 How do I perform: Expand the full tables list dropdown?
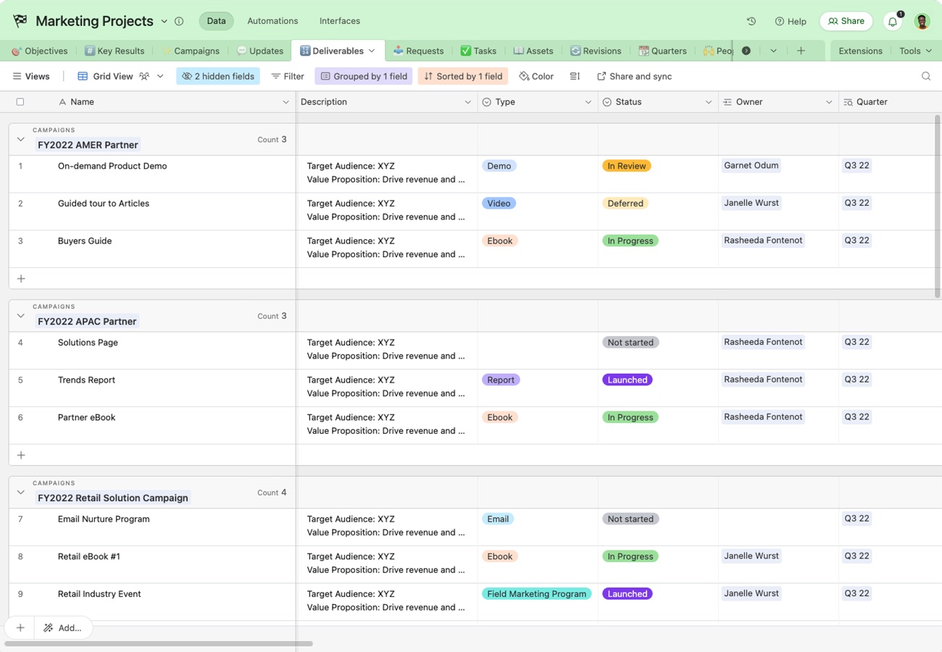(x=773, y=51)
